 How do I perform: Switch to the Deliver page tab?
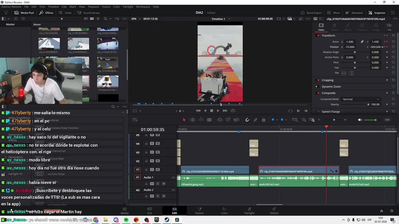(274, 211)
